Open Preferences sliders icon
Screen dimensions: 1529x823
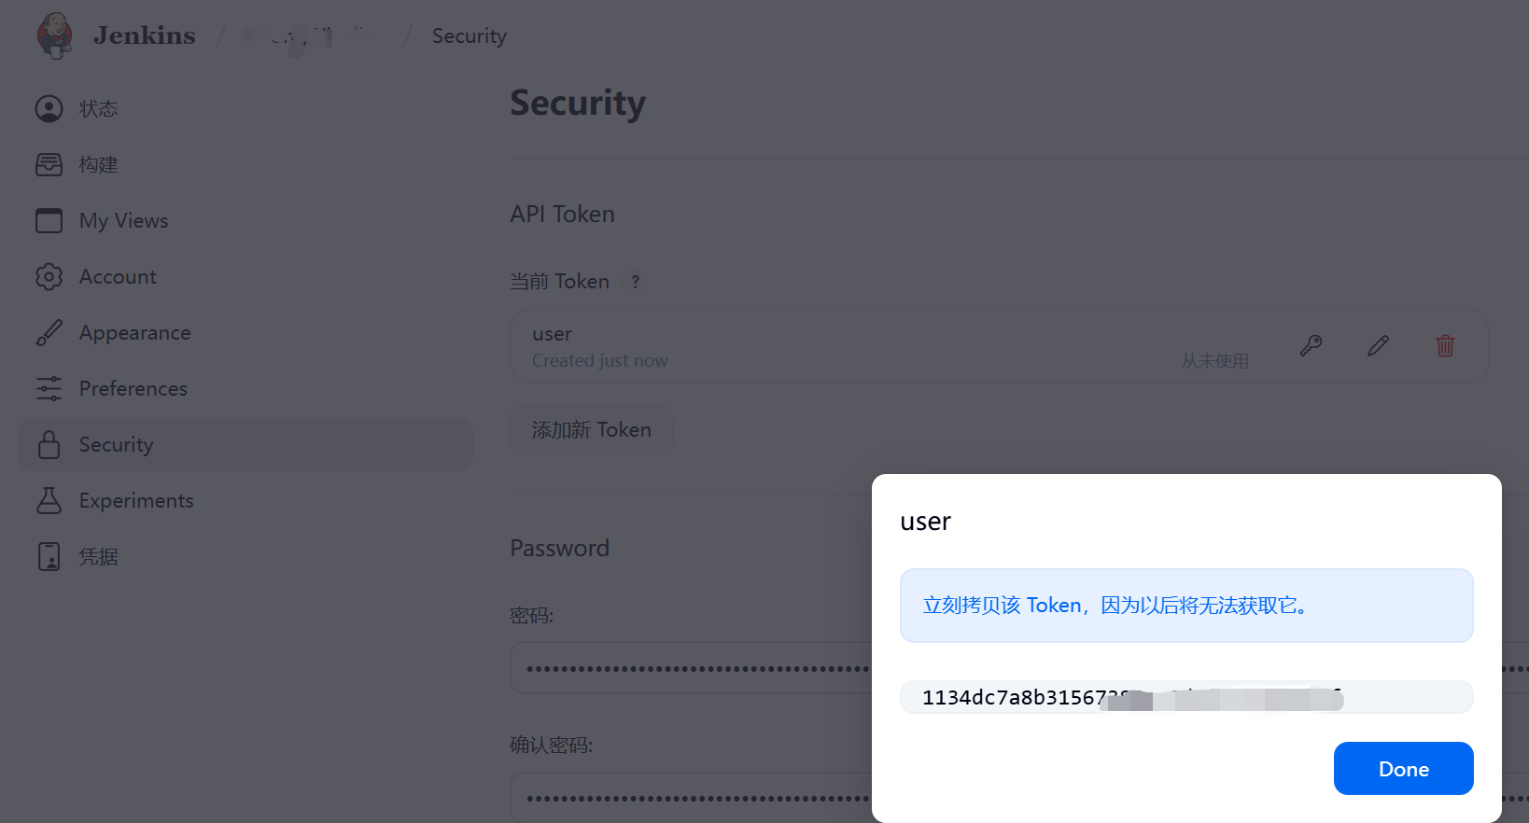49,388
